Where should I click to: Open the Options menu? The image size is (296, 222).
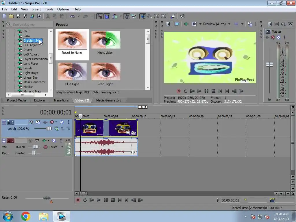tap(63, 9)
